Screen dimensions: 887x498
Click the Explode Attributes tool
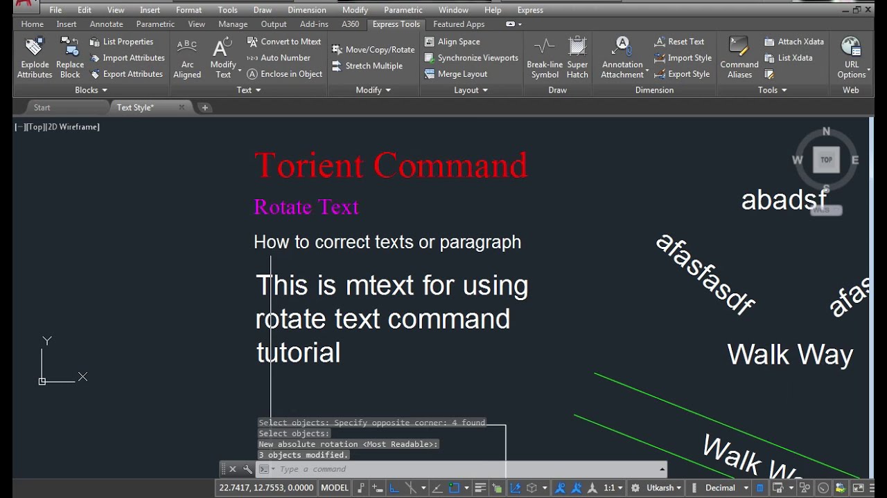pos(35,58)
